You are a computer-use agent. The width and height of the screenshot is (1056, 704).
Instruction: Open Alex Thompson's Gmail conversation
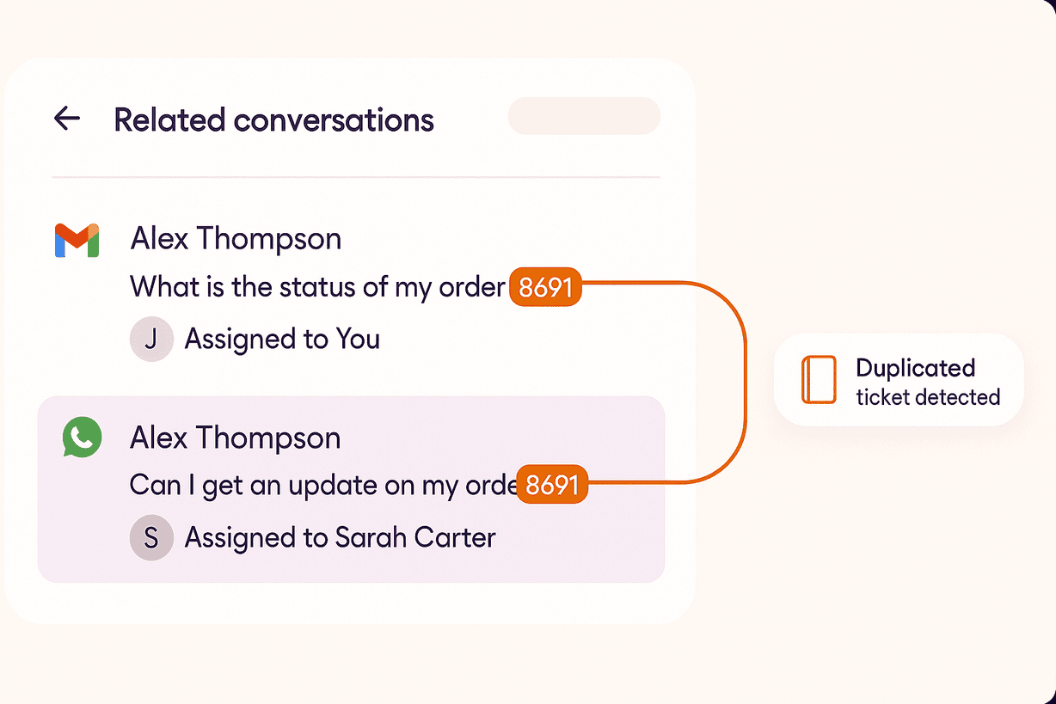[x=236, y=239]
